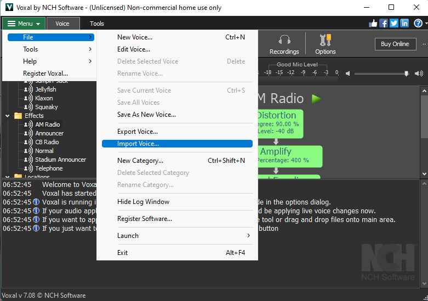The width and height of the screenshot is (428, 301).
Task: Expand the Help submenu
Action: (51, 61)
